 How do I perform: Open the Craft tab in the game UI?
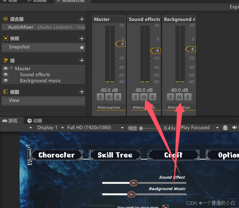pyautogui.click(x=174, y=155)
